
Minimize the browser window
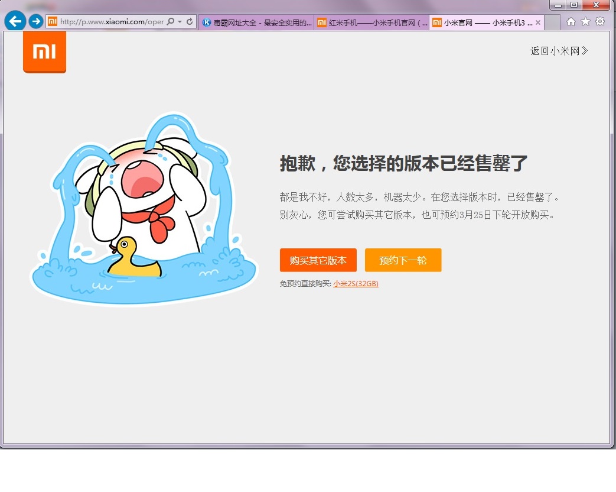[x=558, y=5]
